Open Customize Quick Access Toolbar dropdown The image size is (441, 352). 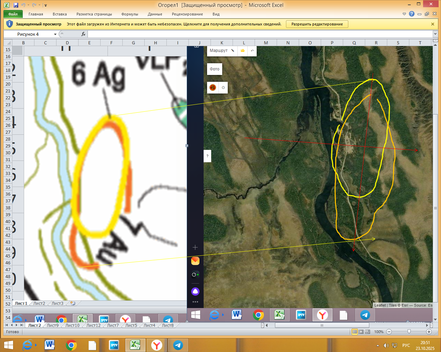point(46,5)
